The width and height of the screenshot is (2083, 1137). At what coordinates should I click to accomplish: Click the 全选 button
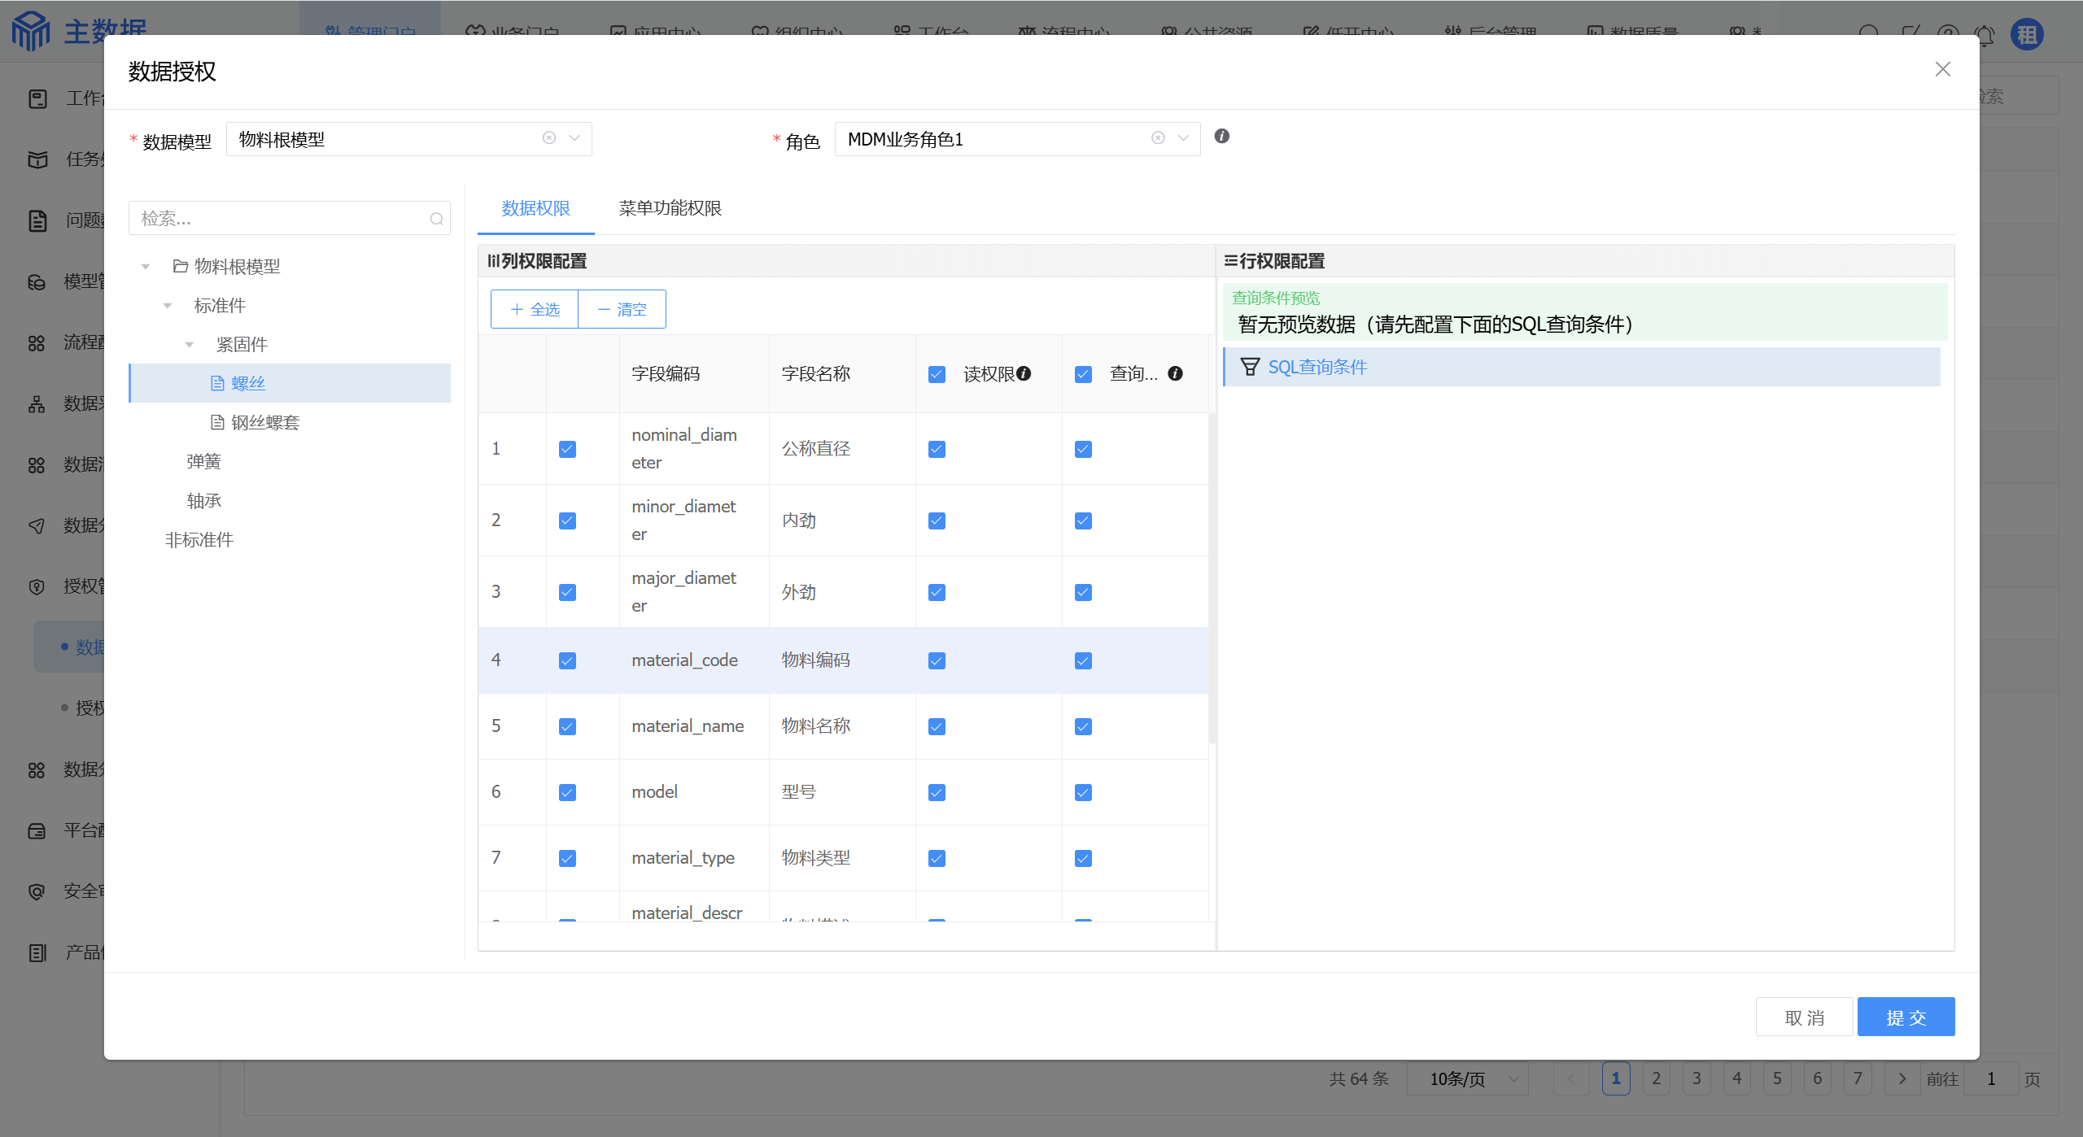tap(535, 309)
